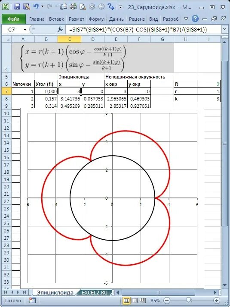Click the epicycloid formula image

[x=92, y=58]
